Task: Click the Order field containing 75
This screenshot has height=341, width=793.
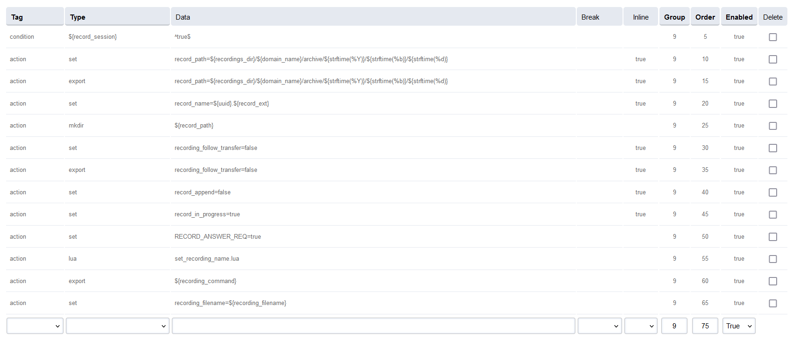Action: click(705, 326)
